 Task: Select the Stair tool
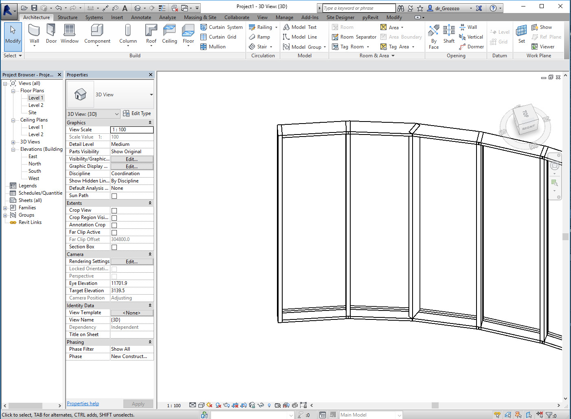[x=261, y=46]
